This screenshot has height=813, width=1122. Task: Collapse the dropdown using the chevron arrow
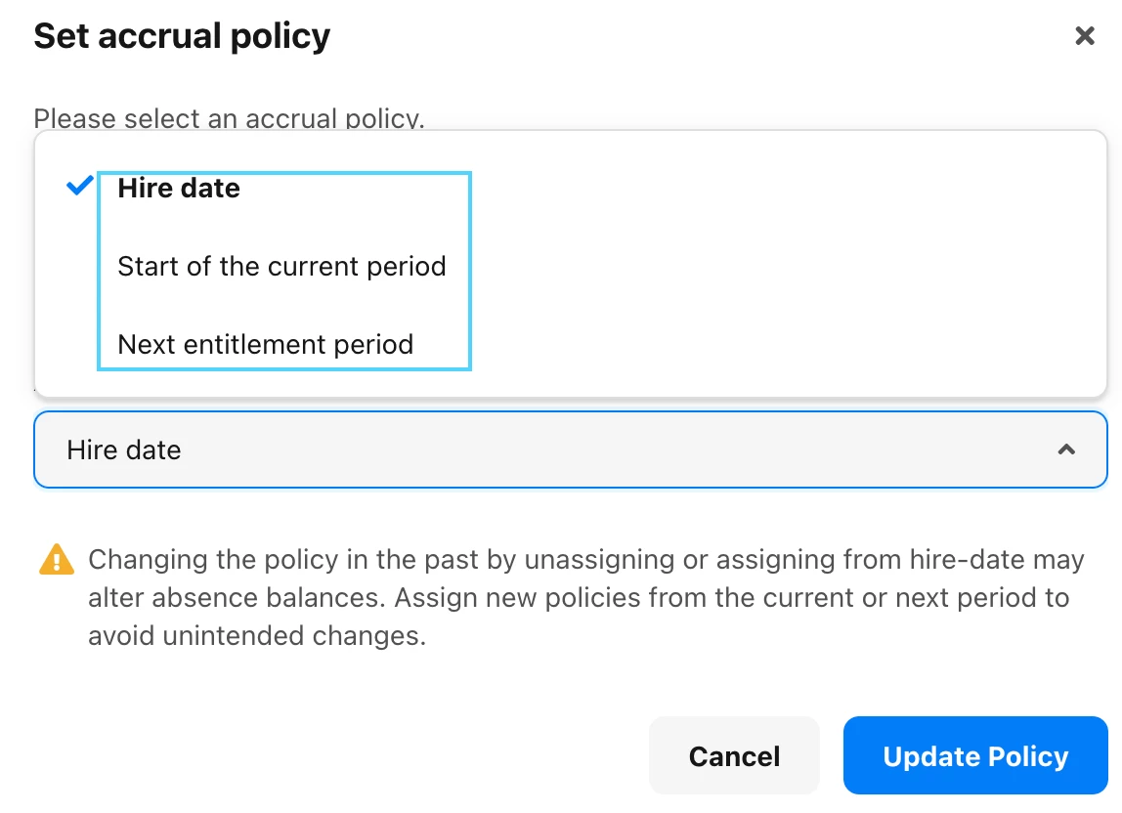coord(1066,449)
